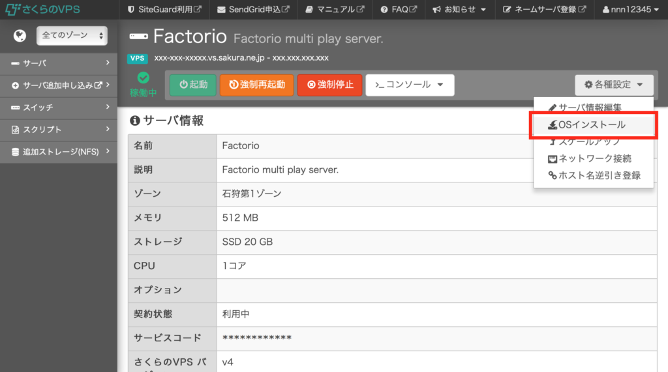668x372 pixels.
Task: Click the question icon beside FAQ
Action: (384, 9)
